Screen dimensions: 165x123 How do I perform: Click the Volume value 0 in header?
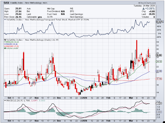(x=154, y=17)
